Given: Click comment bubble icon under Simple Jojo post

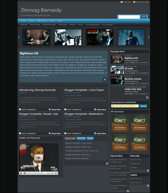Looking at the screenshot, I should click(20, 133).
